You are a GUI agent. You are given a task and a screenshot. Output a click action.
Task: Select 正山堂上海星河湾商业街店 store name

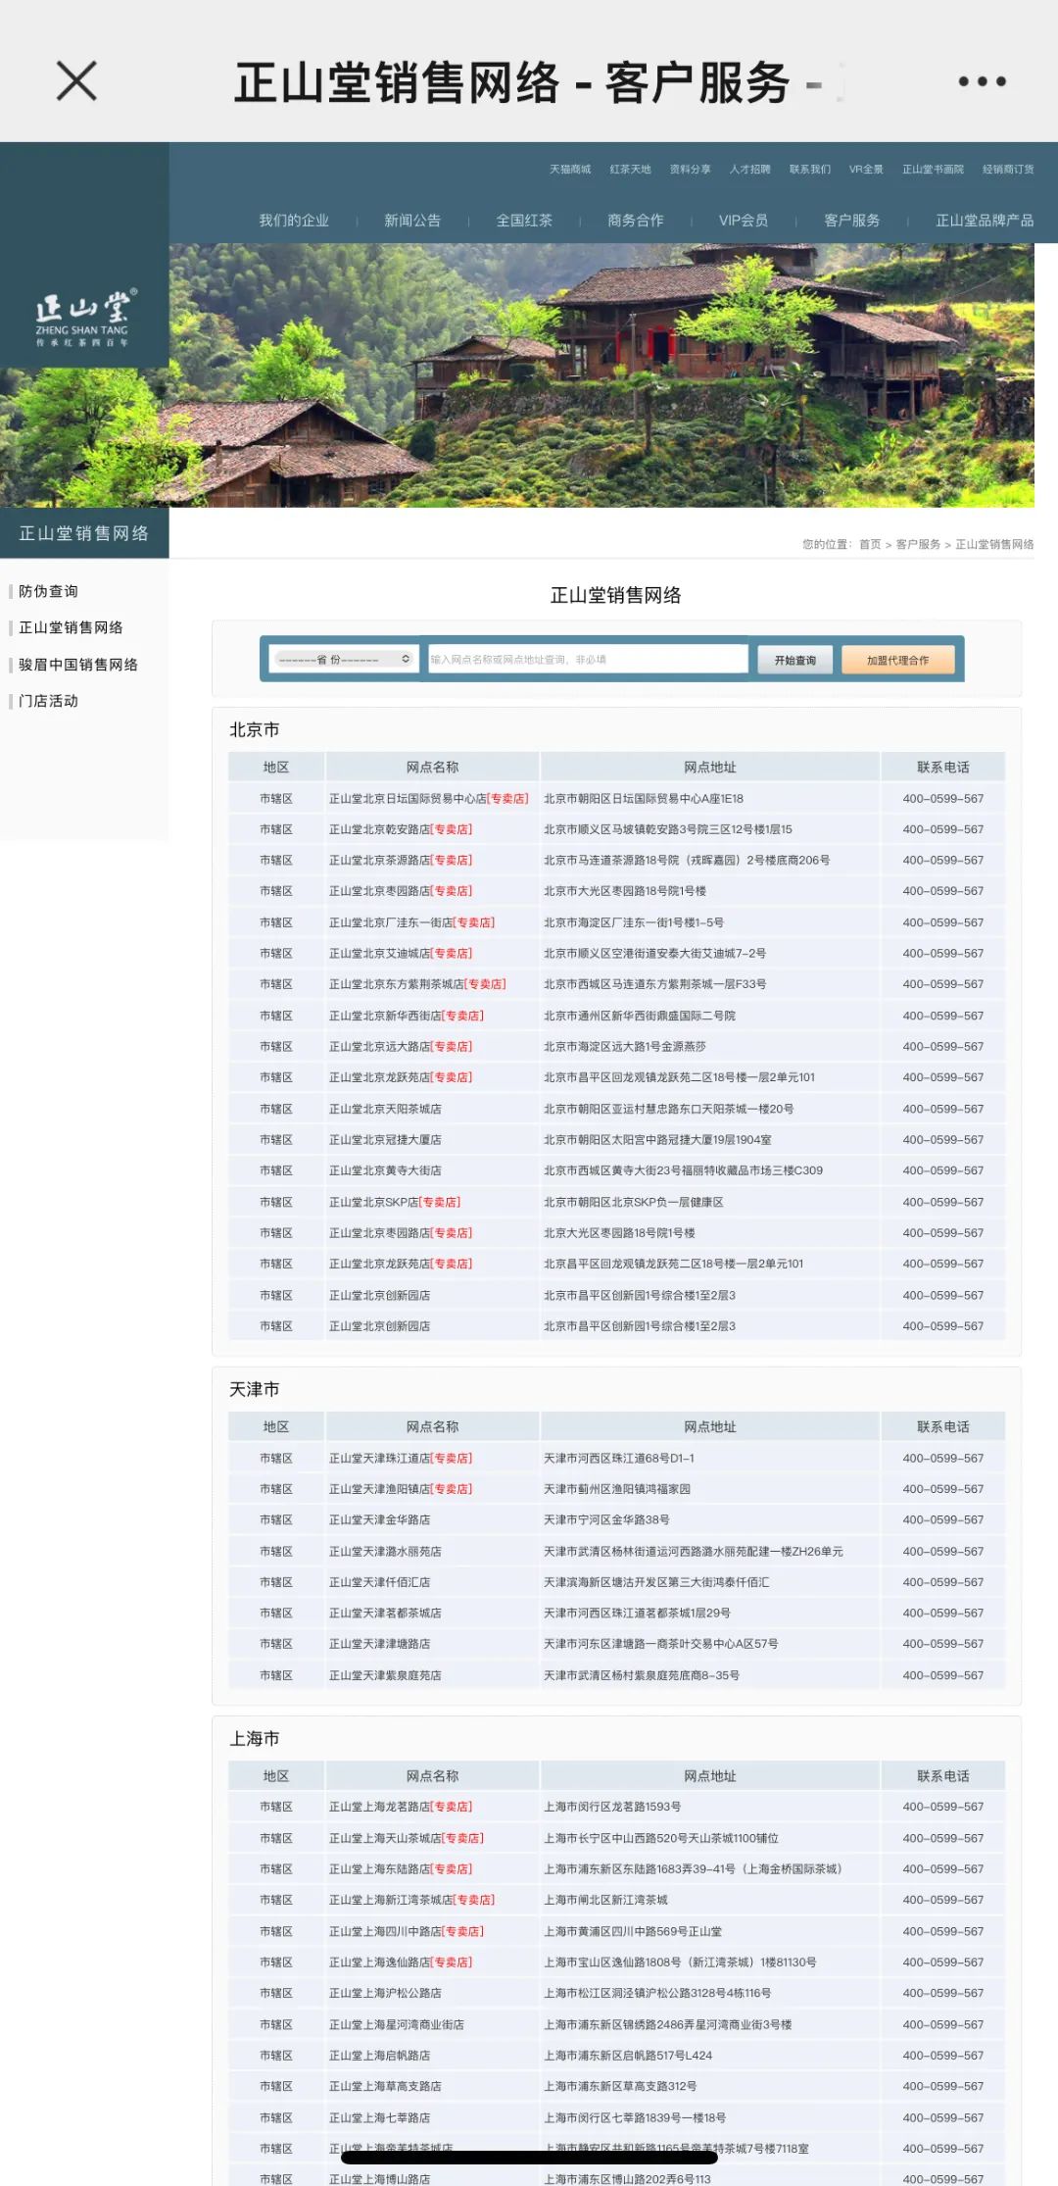click(396, 2024)
